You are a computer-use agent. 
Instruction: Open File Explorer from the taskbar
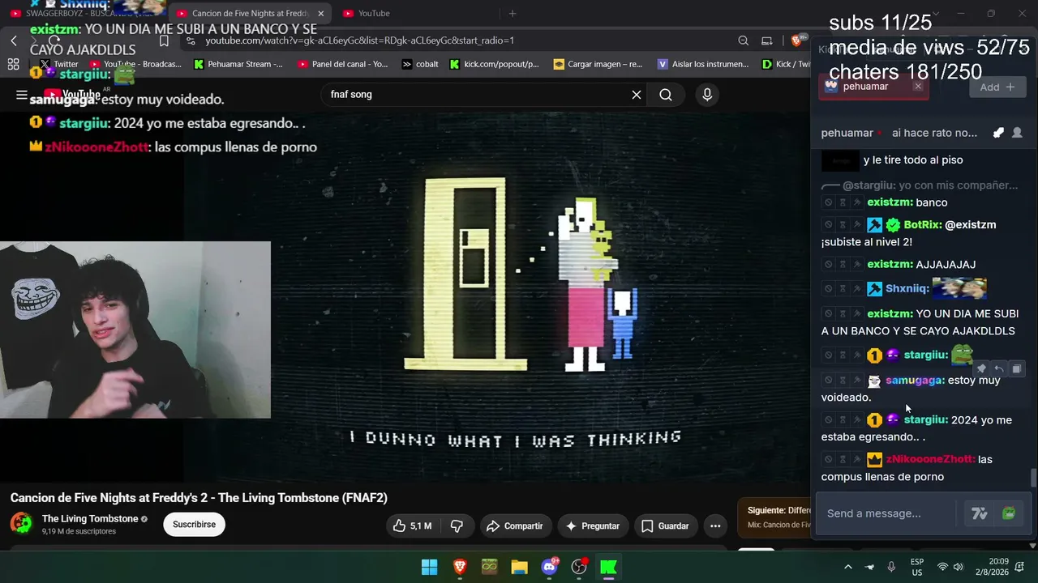pyautogui.click(x=519, y=567)
